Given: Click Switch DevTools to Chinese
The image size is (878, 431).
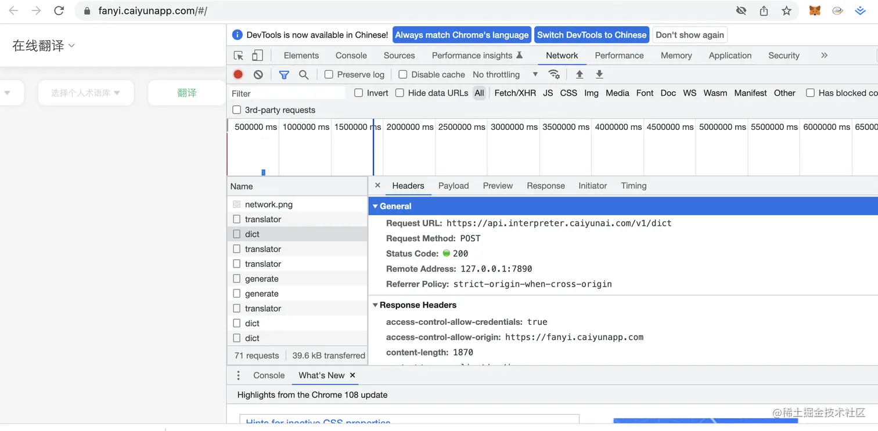Looking at the screenshot, I should [x=592, y=35].
